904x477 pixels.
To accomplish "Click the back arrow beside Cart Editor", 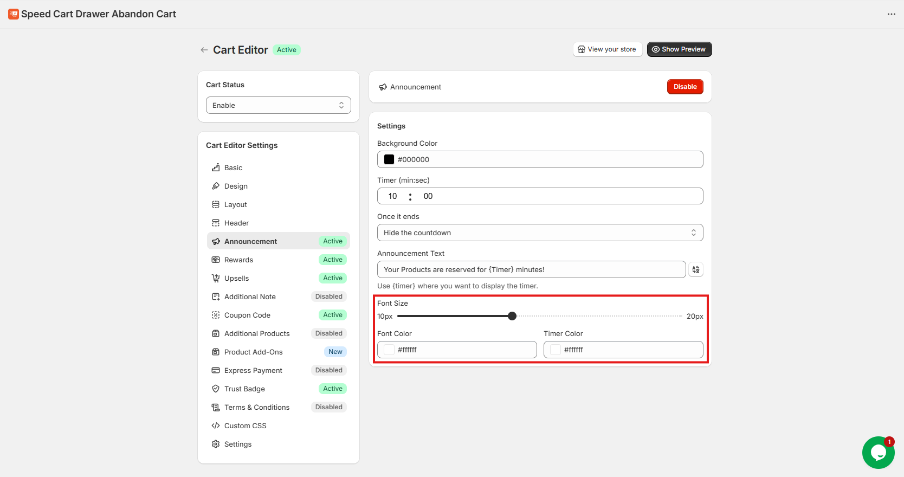I will (x=204, y=50).
